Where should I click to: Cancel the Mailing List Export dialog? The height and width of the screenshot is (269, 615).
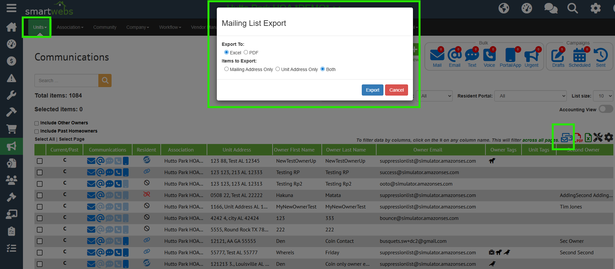click(x=396, y=90)
